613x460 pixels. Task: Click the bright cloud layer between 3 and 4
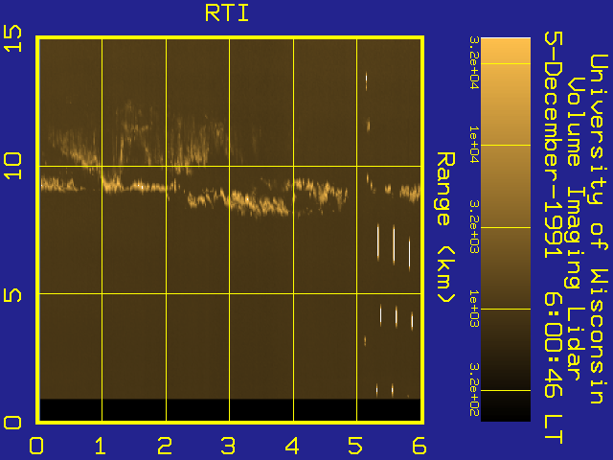pyautogui.click(x=260, y=202)
